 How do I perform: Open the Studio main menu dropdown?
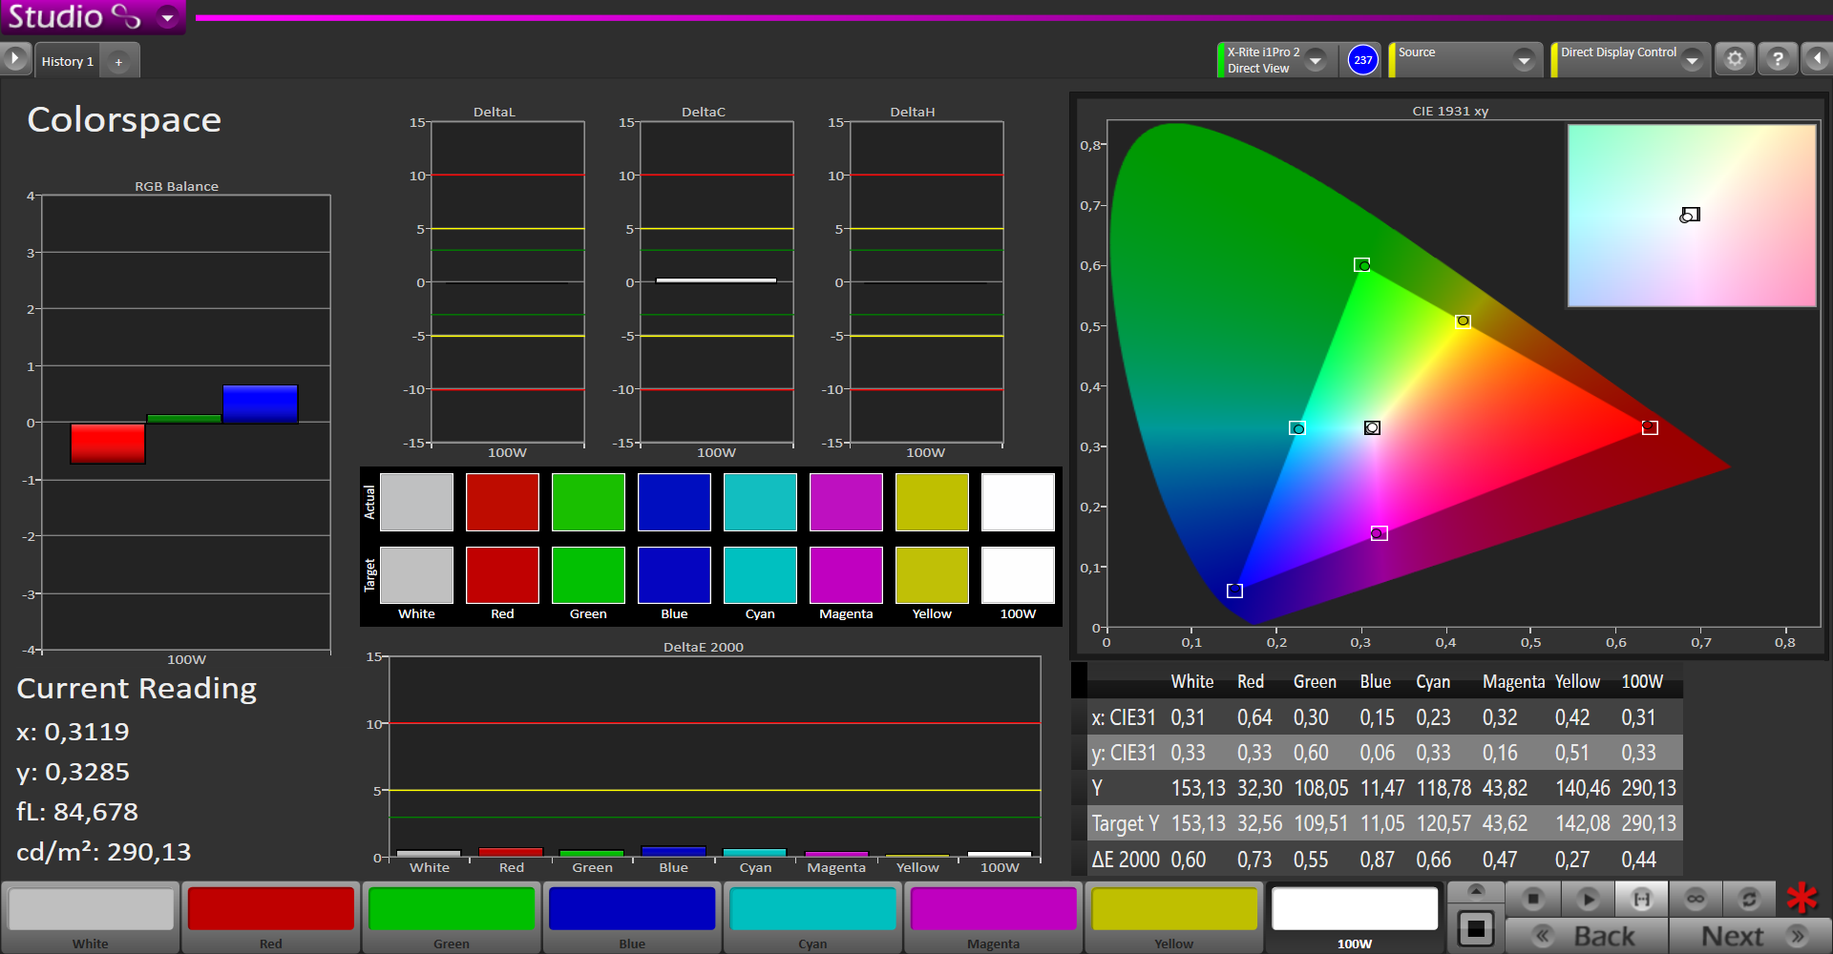[x=168, y=17]
